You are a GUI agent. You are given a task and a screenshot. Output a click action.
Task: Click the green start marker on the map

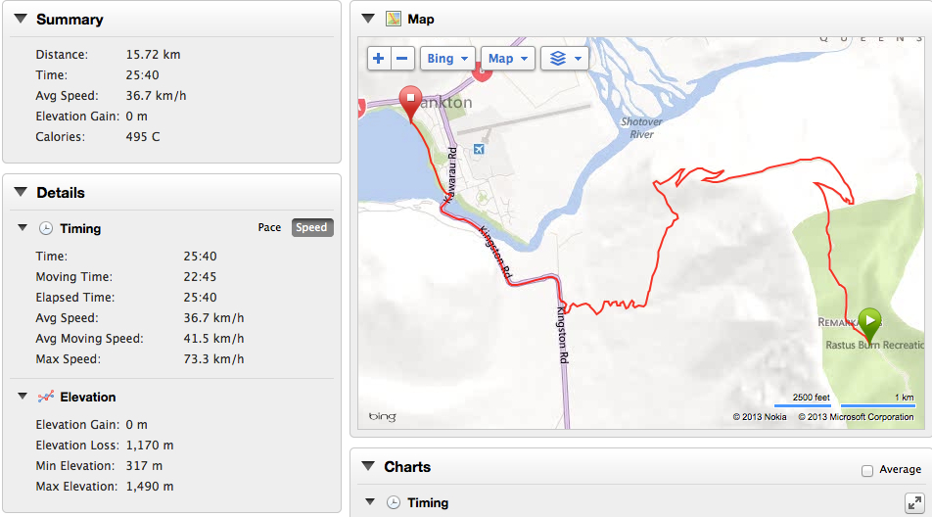869,321
